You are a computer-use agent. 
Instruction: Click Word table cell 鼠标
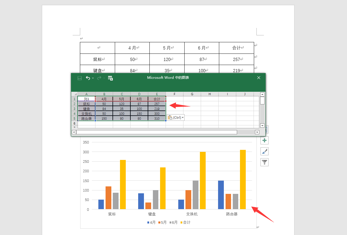pos(97,59)
